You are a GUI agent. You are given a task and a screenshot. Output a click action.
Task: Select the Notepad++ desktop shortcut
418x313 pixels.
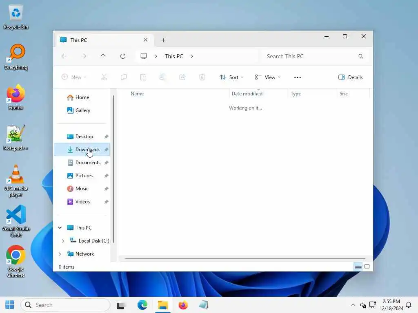point(16,138)
